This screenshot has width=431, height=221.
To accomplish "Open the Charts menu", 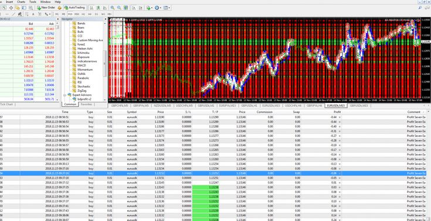I will (x=21, y=2).
